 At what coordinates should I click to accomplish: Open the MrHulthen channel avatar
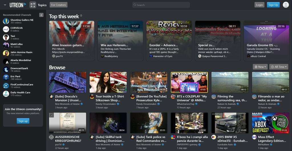[254, 137]
